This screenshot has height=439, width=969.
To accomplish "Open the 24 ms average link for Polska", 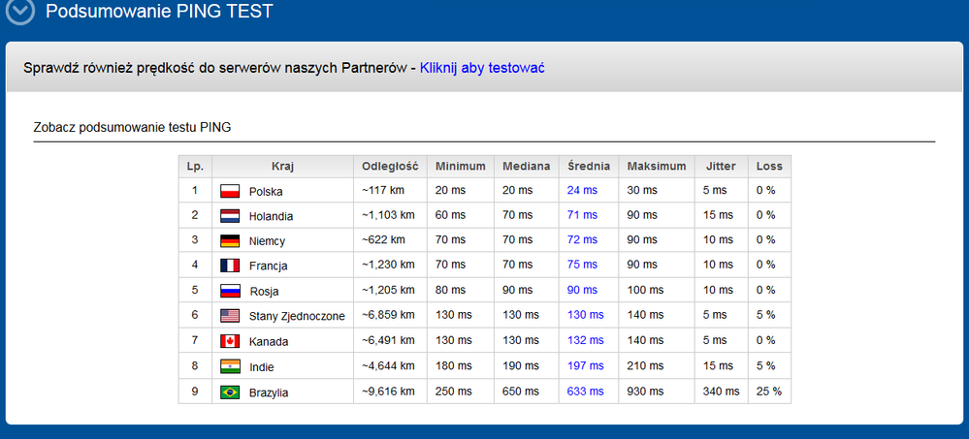I will (582, 191).
